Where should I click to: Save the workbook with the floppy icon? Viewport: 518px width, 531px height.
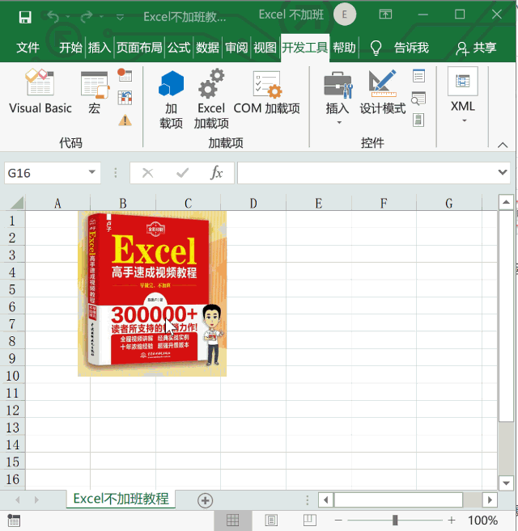[x=25, y=17]
